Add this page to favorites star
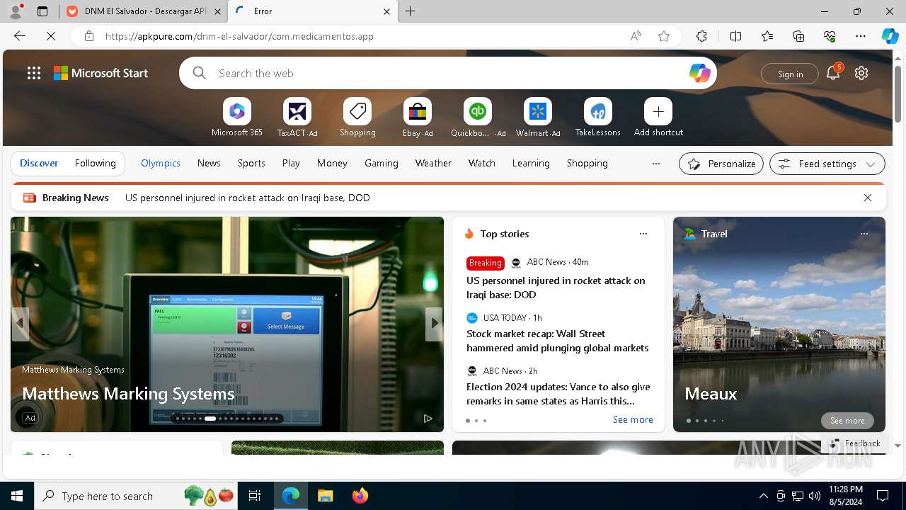 point(664,36)
